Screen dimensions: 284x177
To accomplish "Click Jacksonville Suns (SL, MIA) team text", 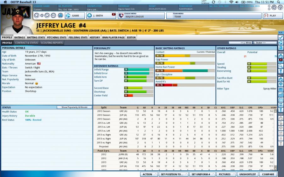I will tap(39, 72).
